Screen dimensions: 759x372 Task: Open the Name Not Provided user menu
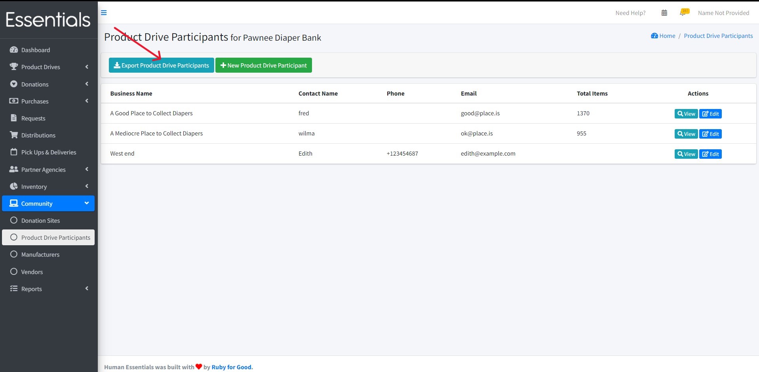(723, 13)
